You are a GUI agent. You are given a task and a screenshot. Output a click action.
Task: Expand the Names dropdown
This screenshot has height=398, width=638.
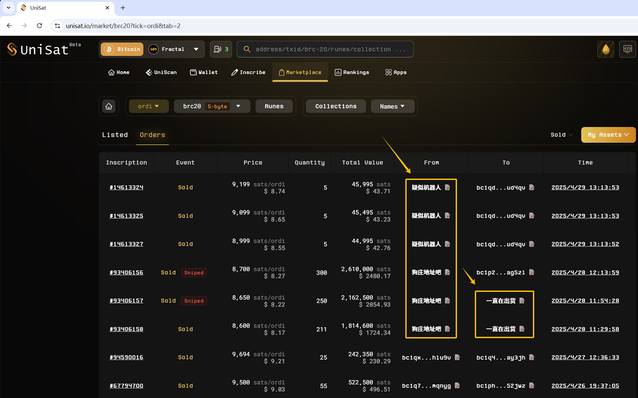(x=392, y=106)
